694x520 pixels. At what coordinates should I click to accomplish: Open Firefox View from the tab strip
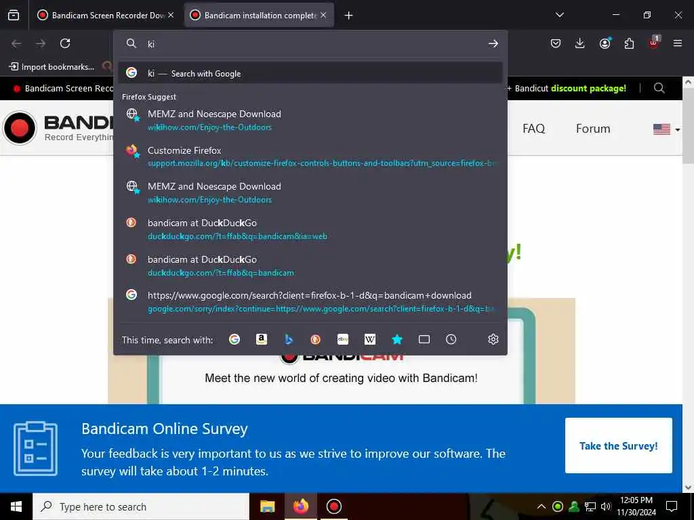coord(14,15)
